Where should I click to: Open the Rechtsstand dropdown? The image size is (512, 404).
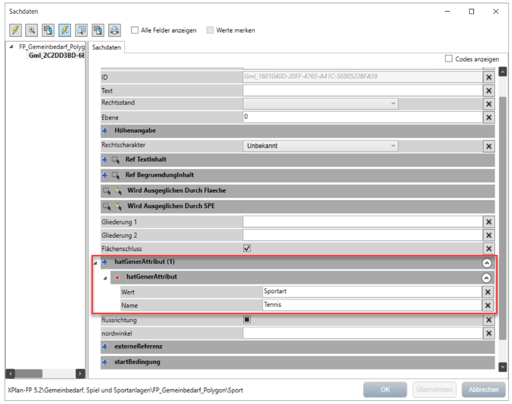(x=320, y=103)
